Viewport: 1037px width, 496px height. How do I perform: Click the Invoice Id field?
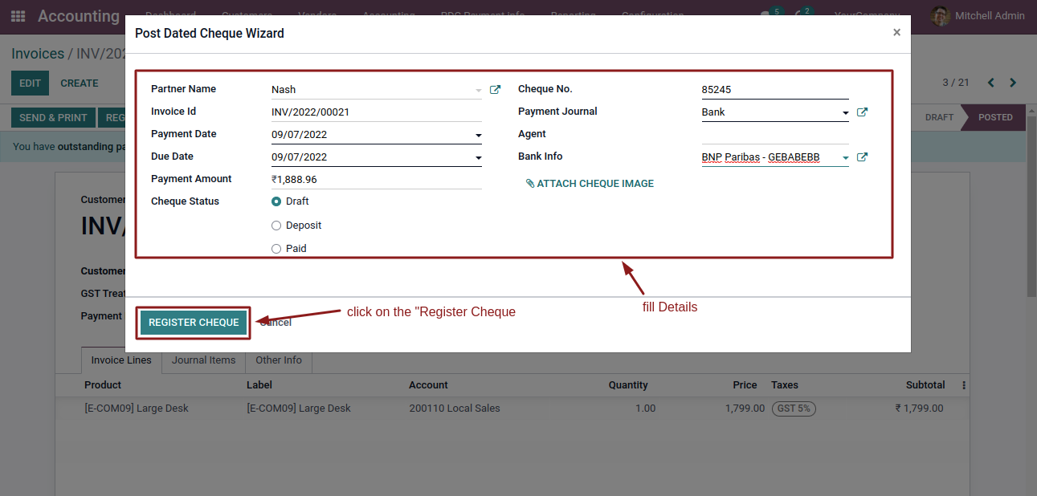[377, 112]
